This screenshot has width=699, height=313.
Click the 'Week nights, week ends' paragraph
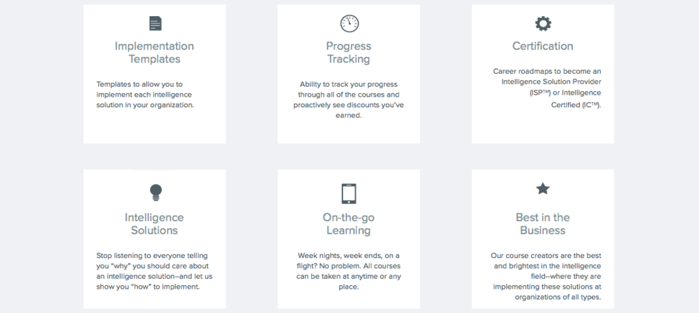point(349,271)
